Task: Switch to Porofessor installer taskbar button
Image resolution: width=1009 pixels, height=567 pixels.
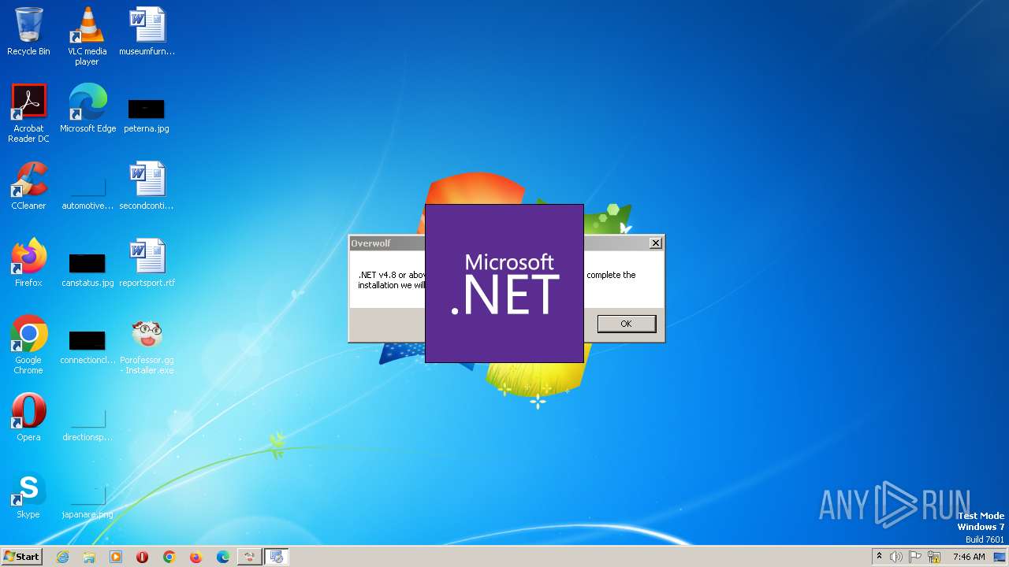Action: point(249,557)
